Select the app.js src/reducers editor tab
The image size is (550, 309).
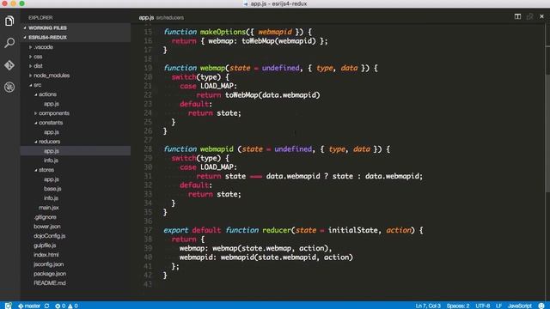coord(161,17)
